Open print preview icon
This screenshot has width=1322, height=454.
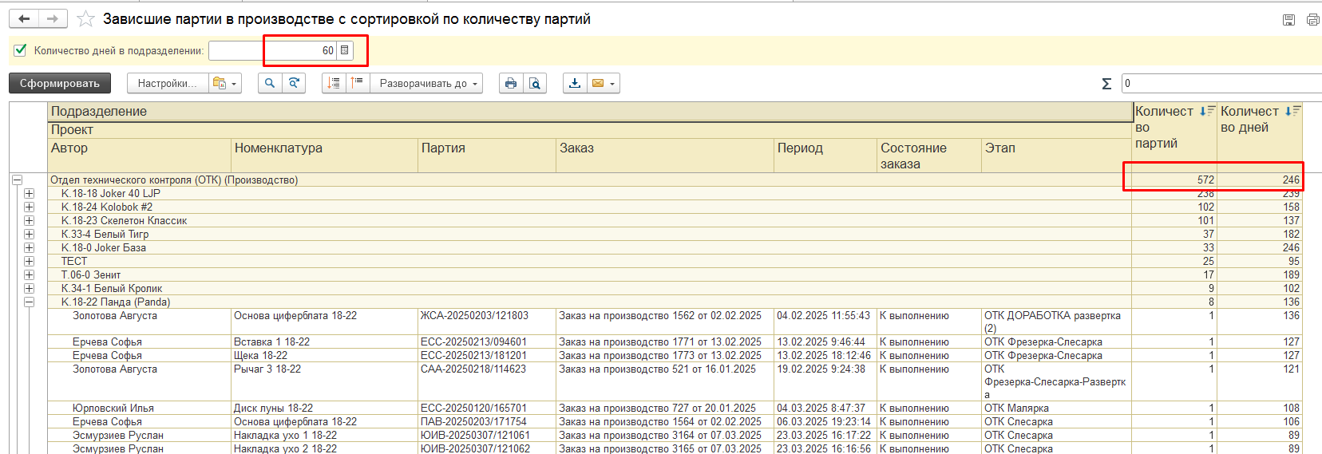click(535, 83)
